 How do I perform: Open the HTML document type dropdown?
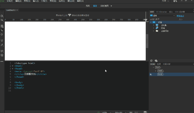coord(107,112)
